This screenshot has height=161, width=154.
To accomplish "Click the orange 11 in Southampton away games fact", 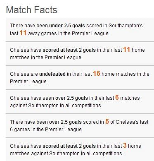I will [23, 33].
